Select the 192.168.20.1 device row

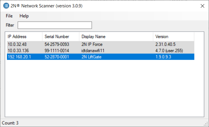pyautogui.click(x=19, y=57)
